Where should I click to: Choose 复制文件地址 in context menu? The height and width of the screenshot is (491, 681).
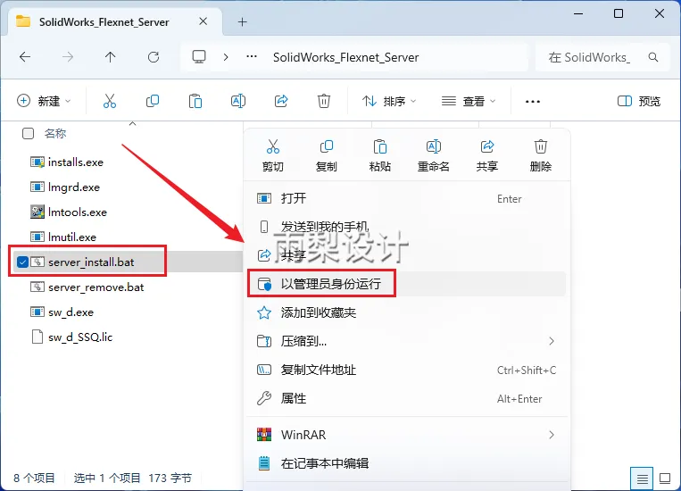pos(407,370)
